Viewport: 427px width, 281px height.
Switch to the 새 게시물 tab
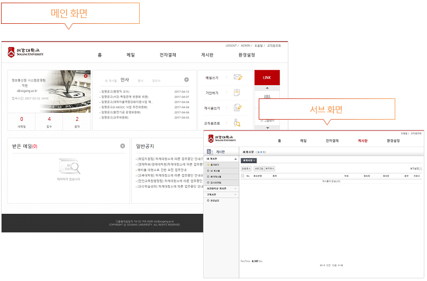111,80
